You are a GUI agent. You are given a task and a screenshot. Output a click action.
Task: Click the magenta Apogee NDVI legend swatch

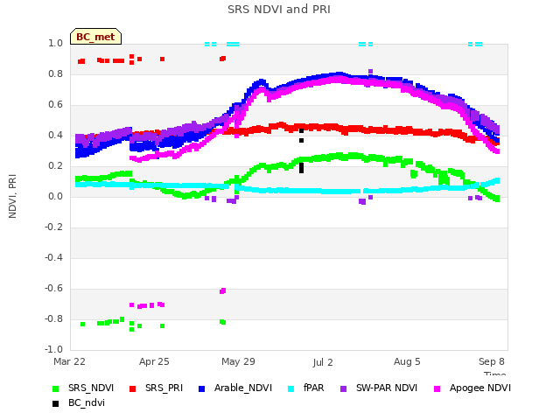coord(437,388)
